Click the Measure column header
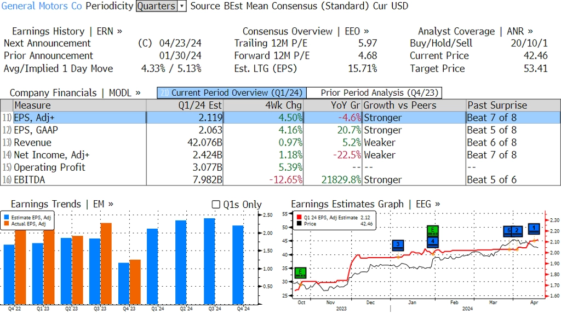The width and height of the screenshot is (561, 314). pyautogui.click(x=80, y=106)
